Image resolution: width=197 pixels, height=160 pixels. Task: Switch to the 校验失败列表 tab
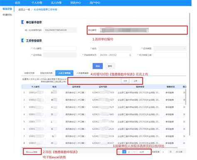(46, 73)
